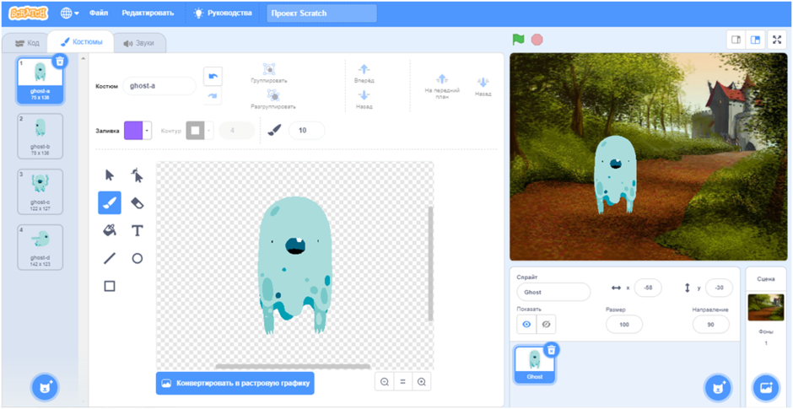Click the undo arrow button

click(x=213, y=77)
